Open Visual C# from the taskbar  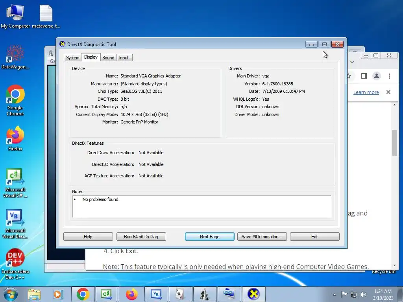click(x=106, y=294)
